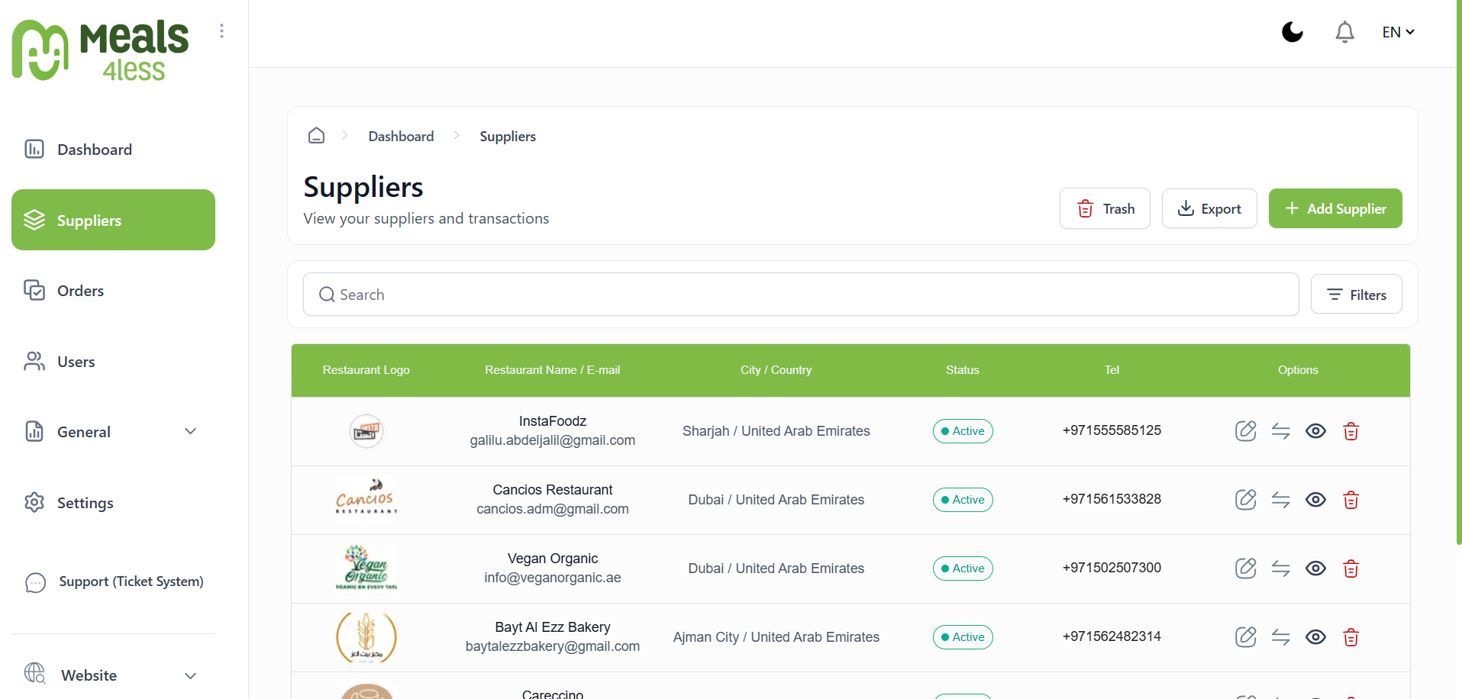Click the Active status badge for Vegan Organic
This screenshot has height=699, width=1462.
pos(963,569)
